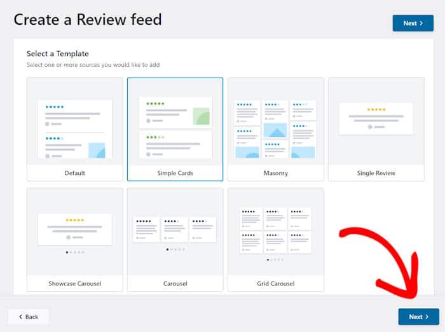Go back using the Back button
The height and width of the screenshot is (332, 445).
29,317
